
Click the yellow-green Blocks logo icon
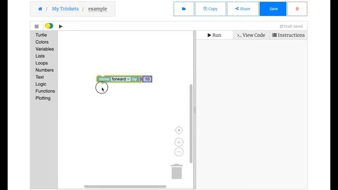coord(49,26)
